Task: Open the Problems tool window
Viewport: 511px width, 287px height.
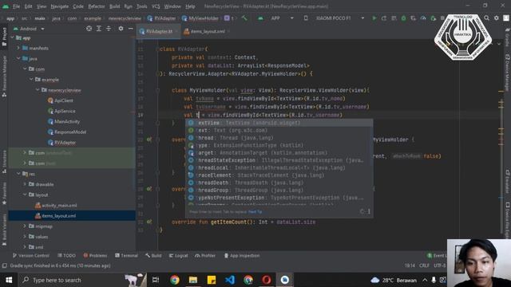Action: pyautogui.click(x=95, y=256)
